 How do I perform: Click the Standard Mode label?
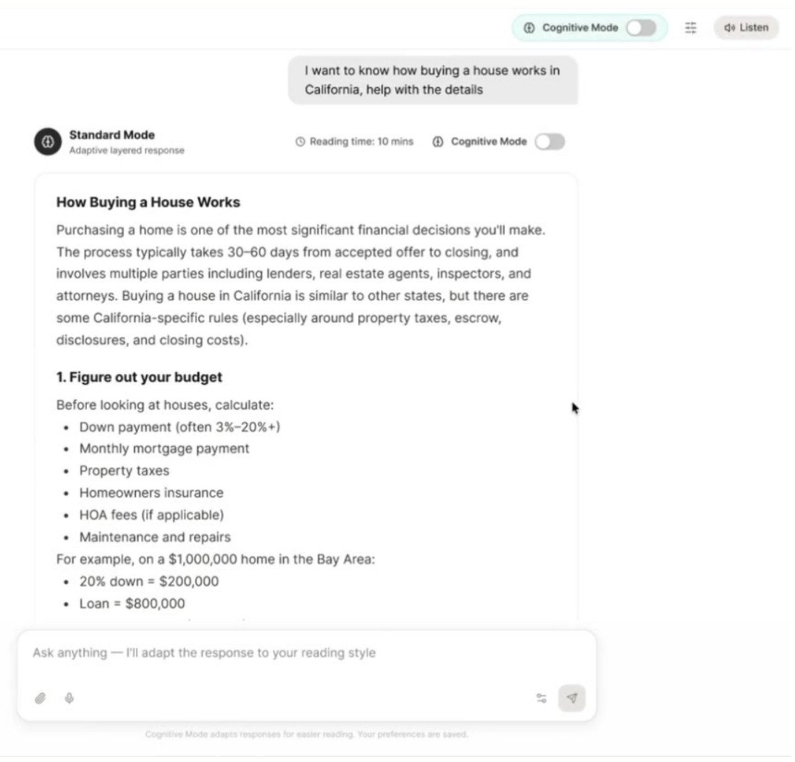click(112, 135)
